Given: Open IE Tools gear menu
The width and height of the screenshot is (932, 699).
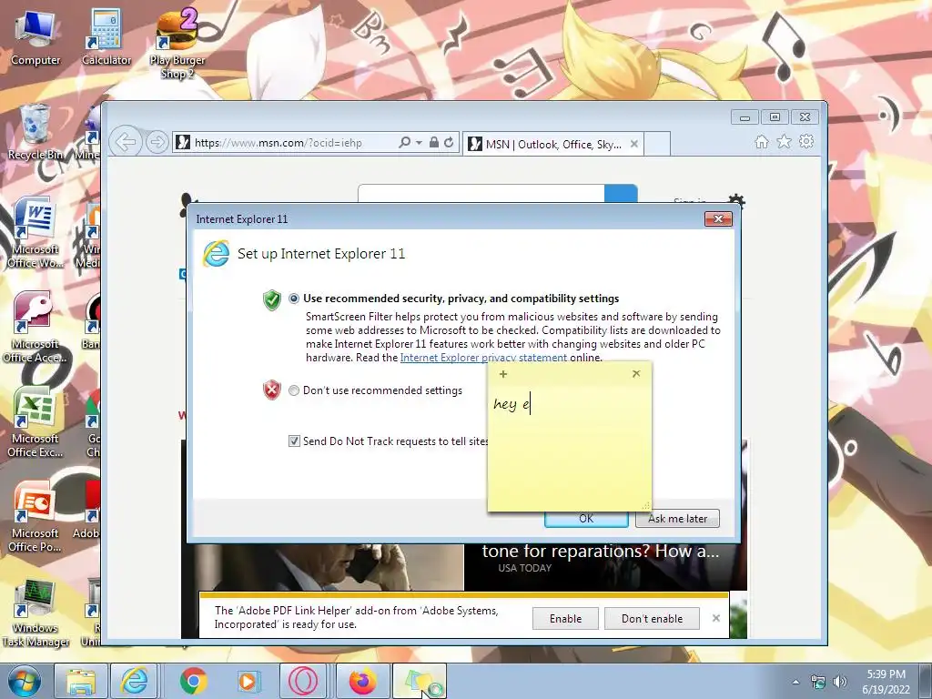Looking at the screenshot, I should pyautogui.click(x=806, y=141).
